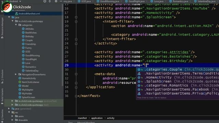The image size is (219, 123).
Task: Expand the NavigationDrawerItems package
Action: [x=16, y=74]
